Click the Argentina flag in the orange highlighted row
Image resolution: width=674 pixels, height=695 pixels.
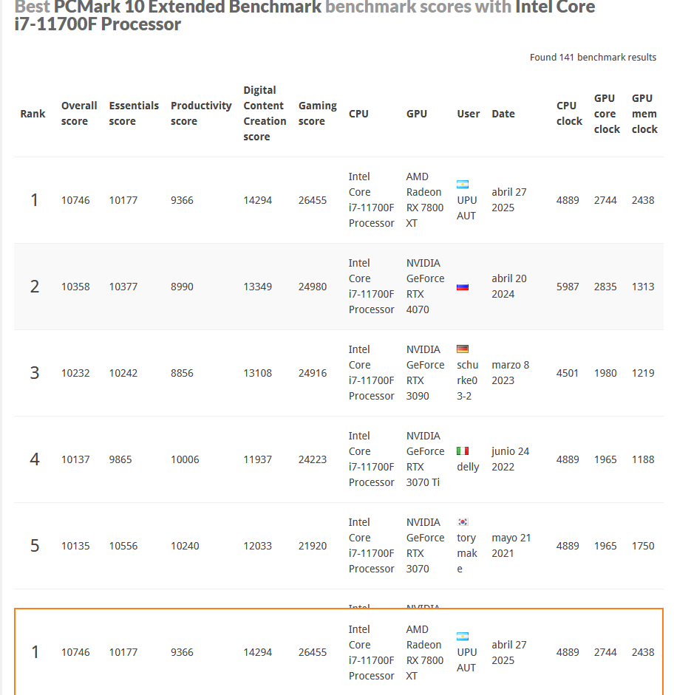[x=463, y=637]
